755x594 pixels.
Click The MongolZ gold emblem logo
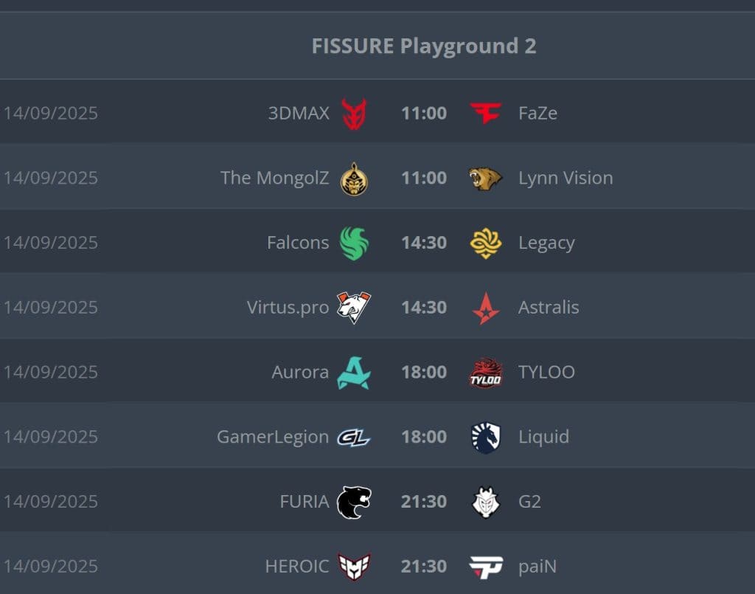coord(354,179)
